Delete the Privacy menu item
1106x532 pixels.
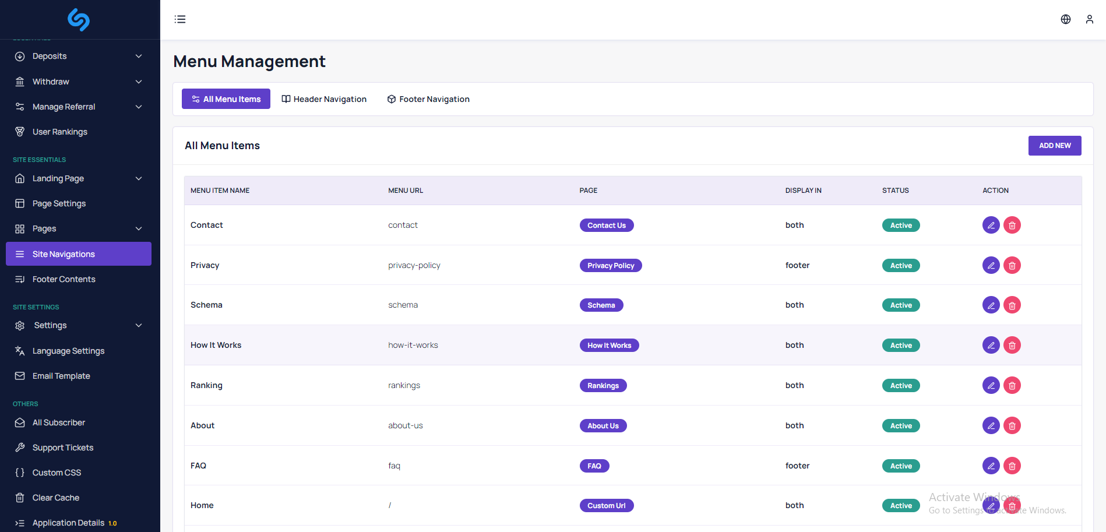tap(1012, 265)
